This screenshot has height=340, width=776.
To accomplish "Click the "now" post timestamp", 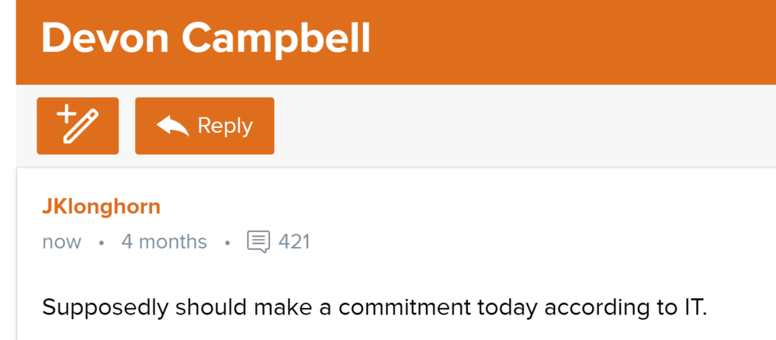I will coord(61,241).
